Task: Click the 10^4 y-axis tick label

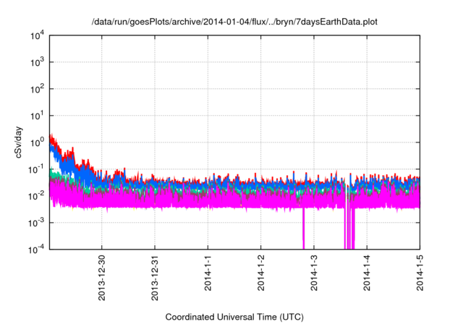Action: tap(37, 35)
